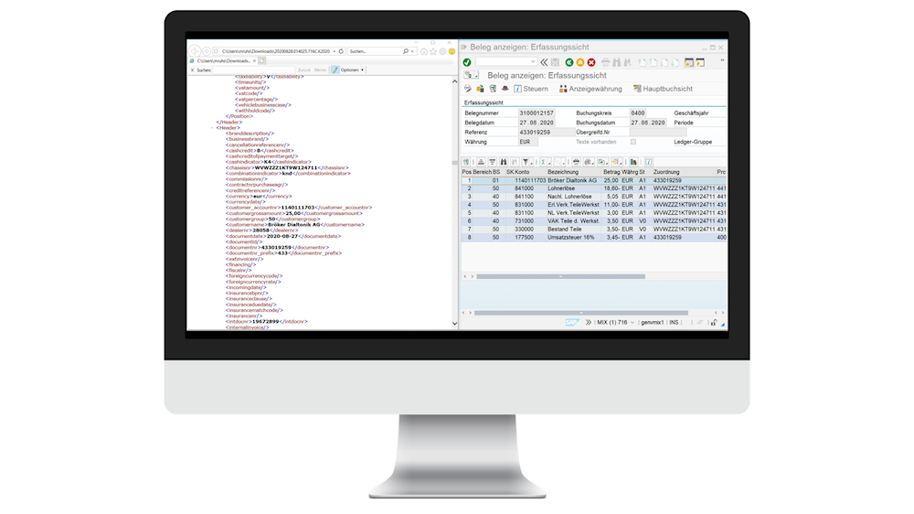Select the row labelled Lohnerlöse with amount 18,60-

pos(593,188)
